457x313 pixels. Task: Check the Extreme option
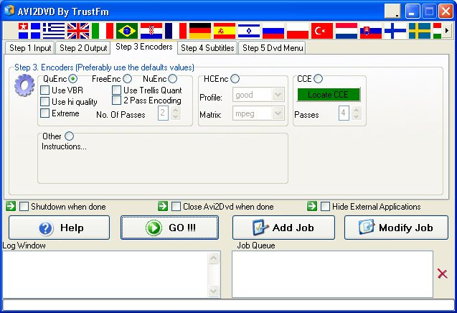pyautogui.click(x=44, y=113)
